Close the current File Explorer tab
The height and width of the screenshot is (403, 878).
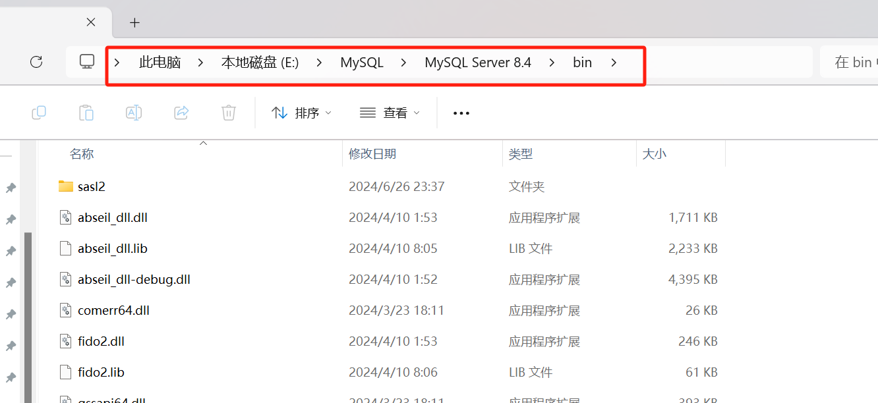(x=91, y=22)
